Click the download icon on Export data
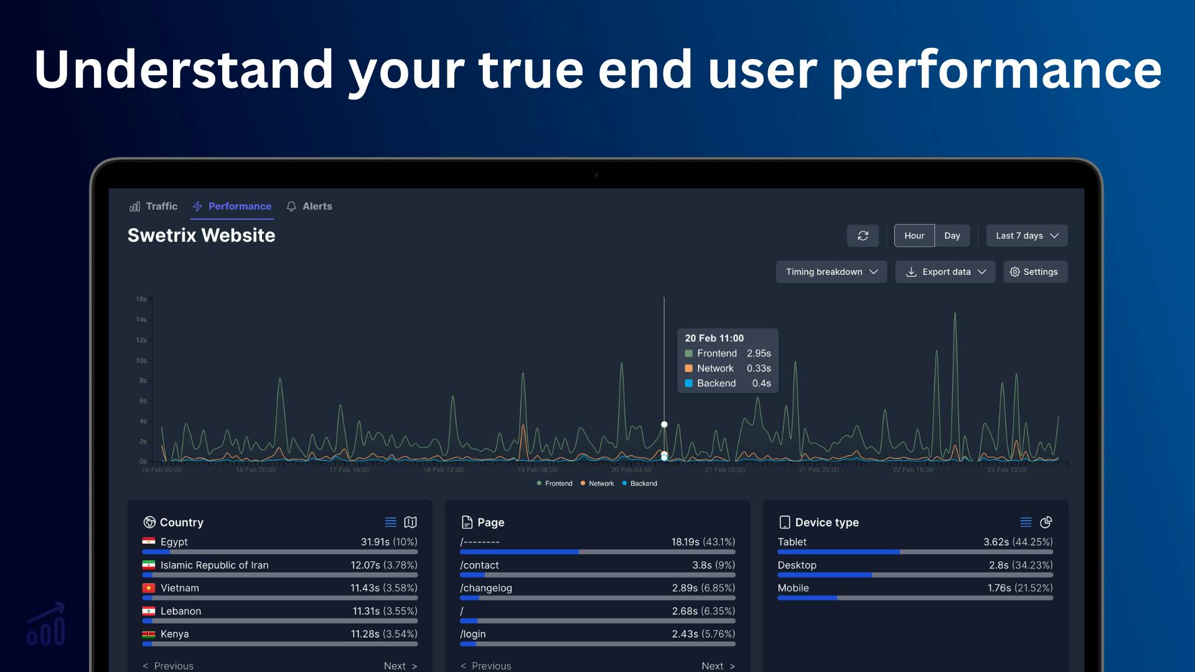Screen dimensions: 1195x672 911,271
